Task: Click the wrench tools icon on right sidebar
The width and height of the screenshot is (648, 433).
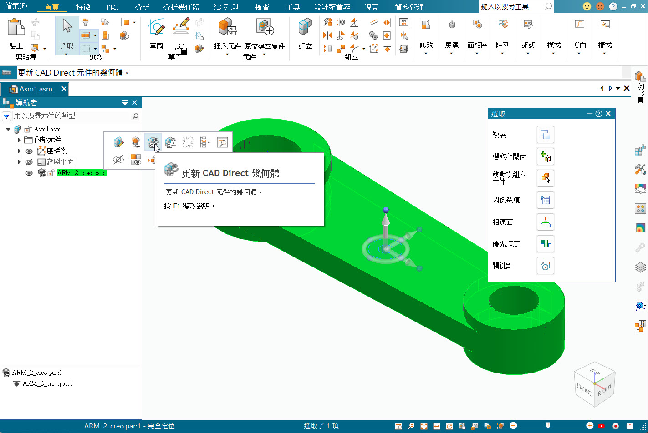Action: 640,169
